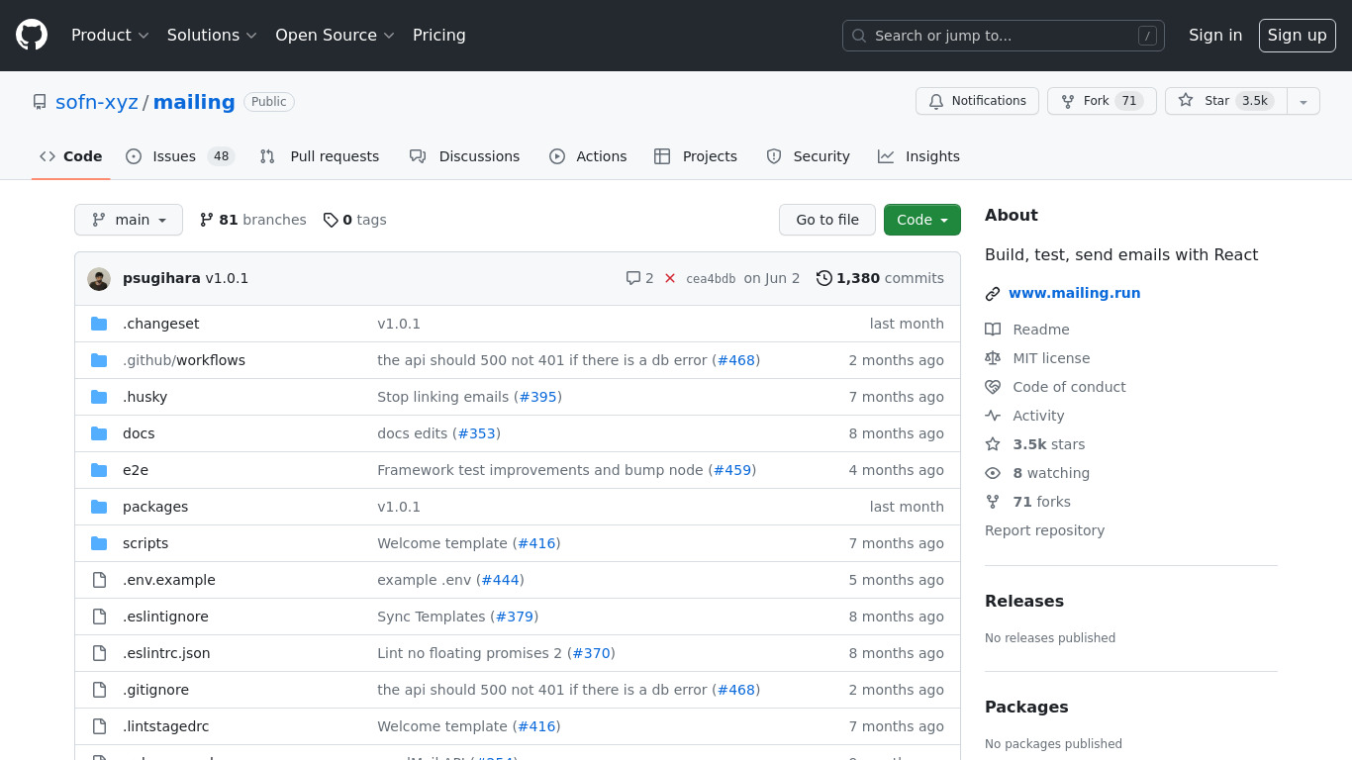Viewport: 1352px width, 760px height.
Task: Open the Readme link
Action: pos(1027,330)
